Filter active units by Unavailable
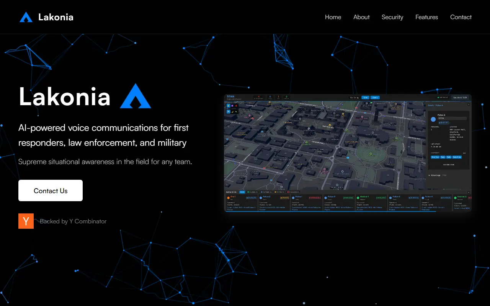This screenshot has height=306, width=490. (x=293, y=192)
